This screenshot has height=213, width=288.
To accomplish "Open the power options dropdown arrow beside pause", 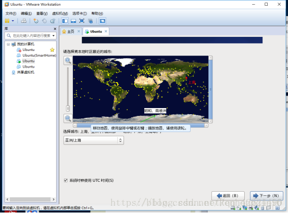I will click(x=13, y=21).
